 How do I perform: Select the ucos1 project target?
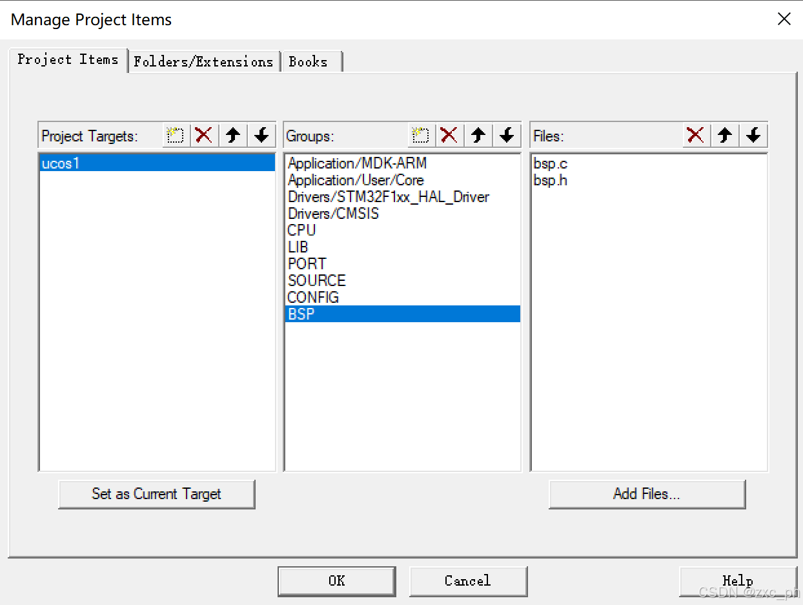(x=157, y=163)
